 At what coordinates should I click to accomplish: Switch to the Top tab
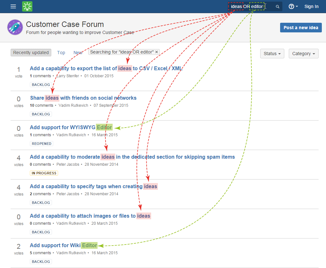(61, 53)
